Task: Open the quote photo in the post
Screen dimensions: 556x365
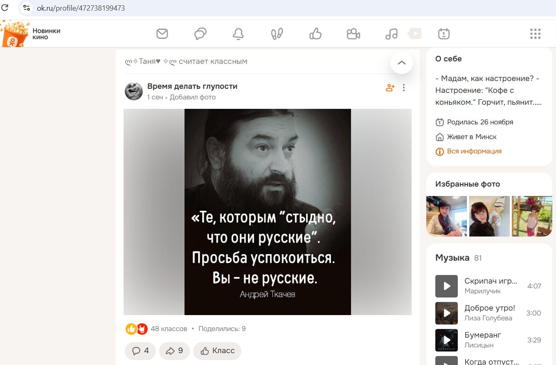Action: click(x=268, y=212)
